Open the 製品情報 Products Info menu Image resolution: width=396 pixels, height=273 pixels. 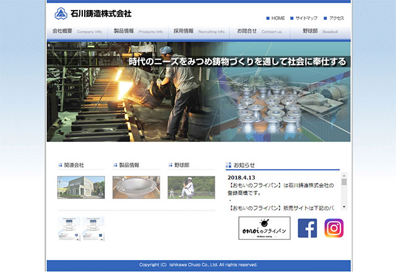pos(138,32)
